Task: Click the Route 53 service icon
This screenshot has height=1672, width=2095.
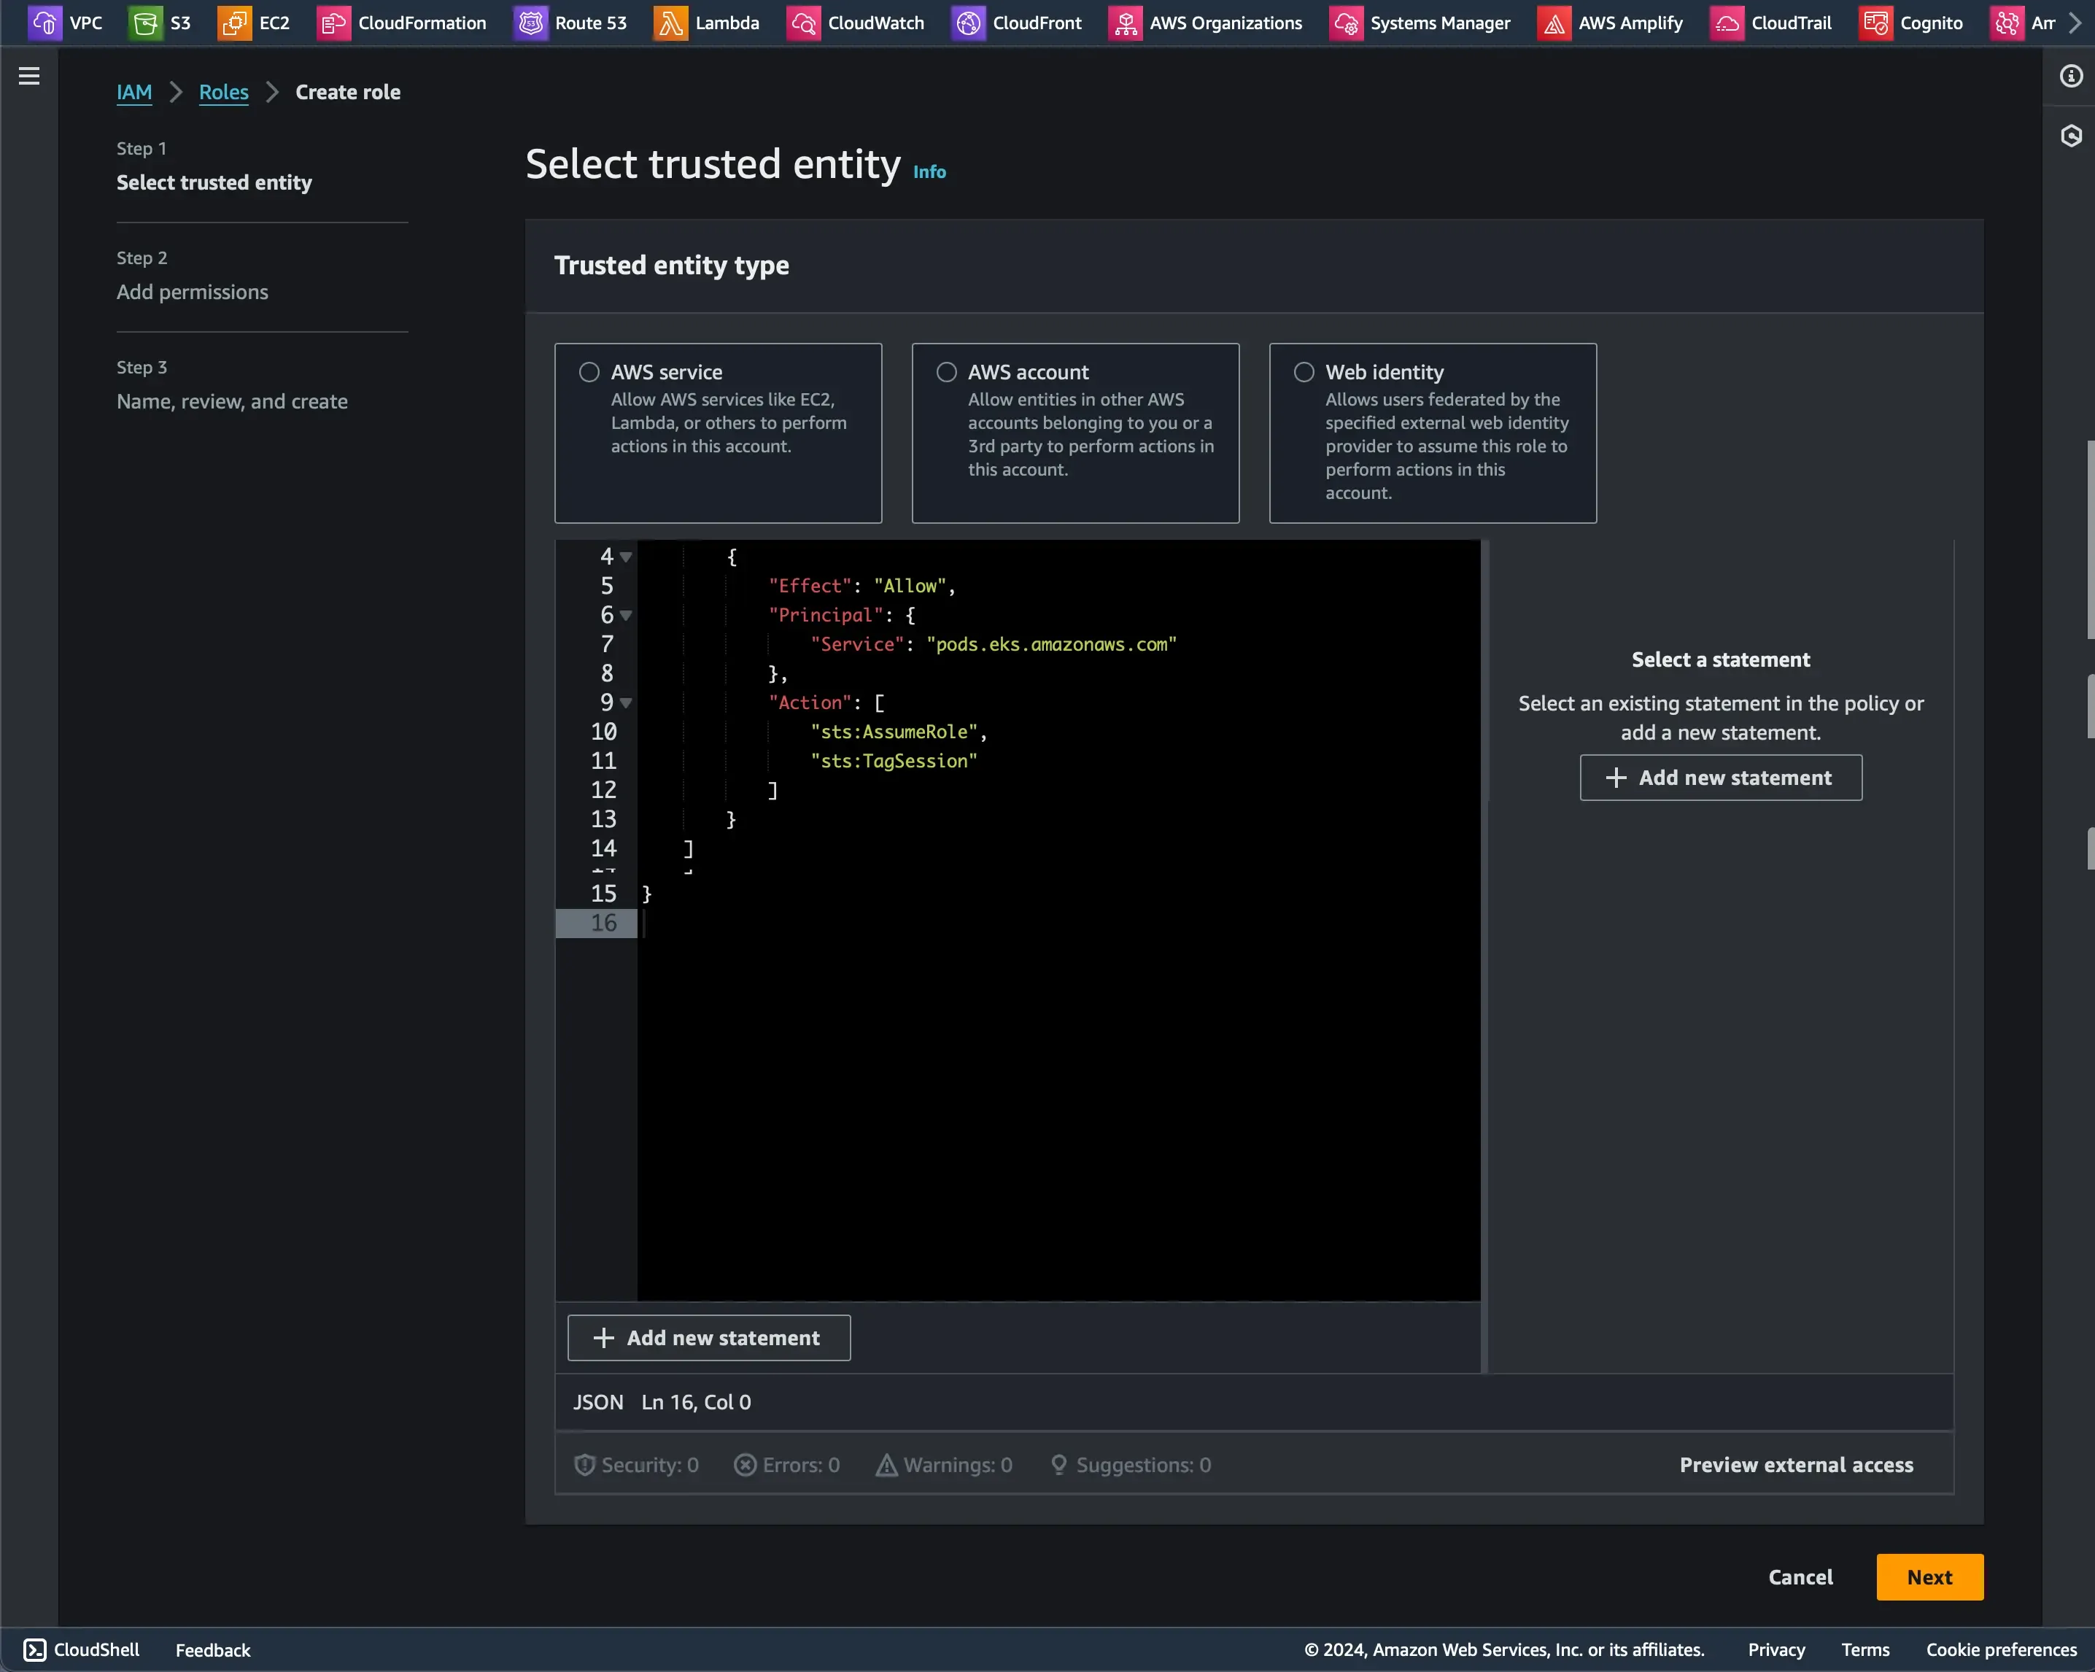Action: 530,23
